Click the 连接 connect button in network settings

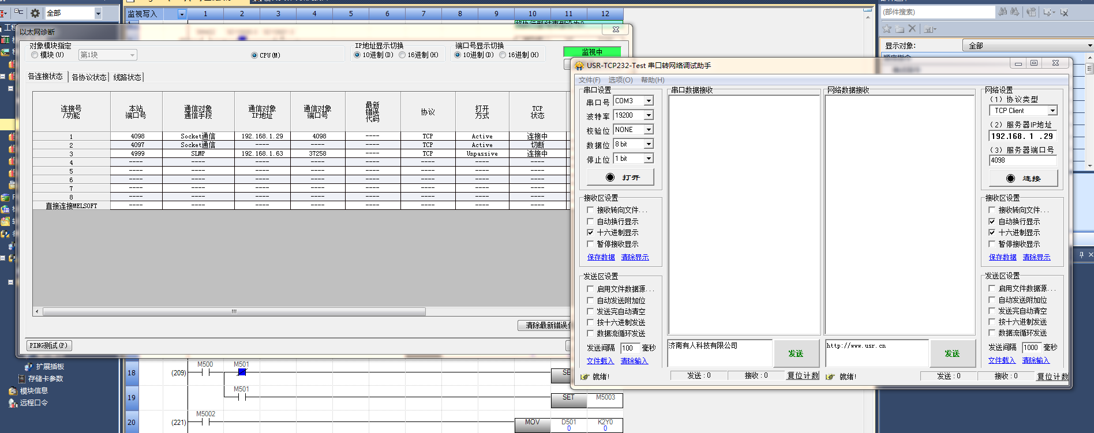1023,178
